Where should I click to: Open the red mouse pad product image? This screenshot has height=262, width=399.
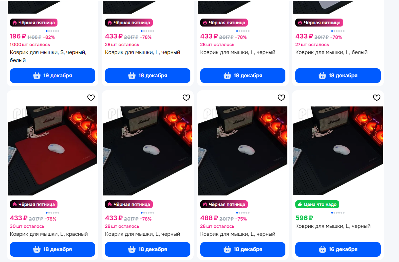(52, 151)
